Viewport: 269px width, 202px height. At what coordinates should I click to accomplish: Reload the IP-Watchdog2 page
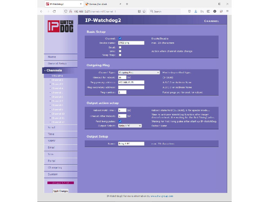coord(54,11)
